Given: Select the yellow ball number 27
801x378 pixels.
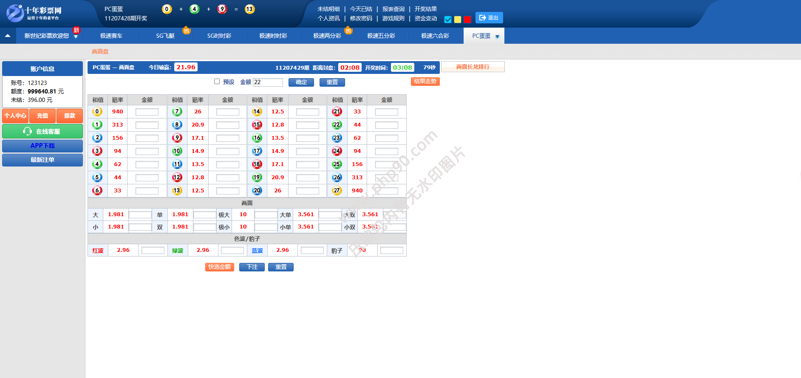Looking at the screenshot, I should [337, 191].
